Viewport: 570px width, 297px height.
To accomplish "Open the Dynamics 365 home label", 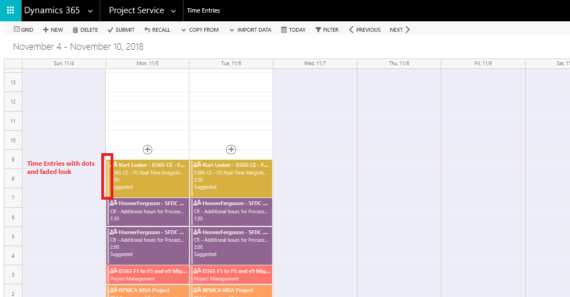I will [x=51, y=10].
